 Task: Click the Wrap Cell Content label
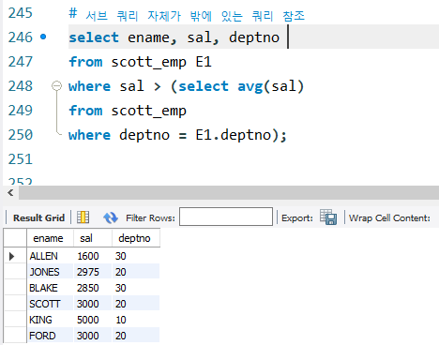pos(389,217)
